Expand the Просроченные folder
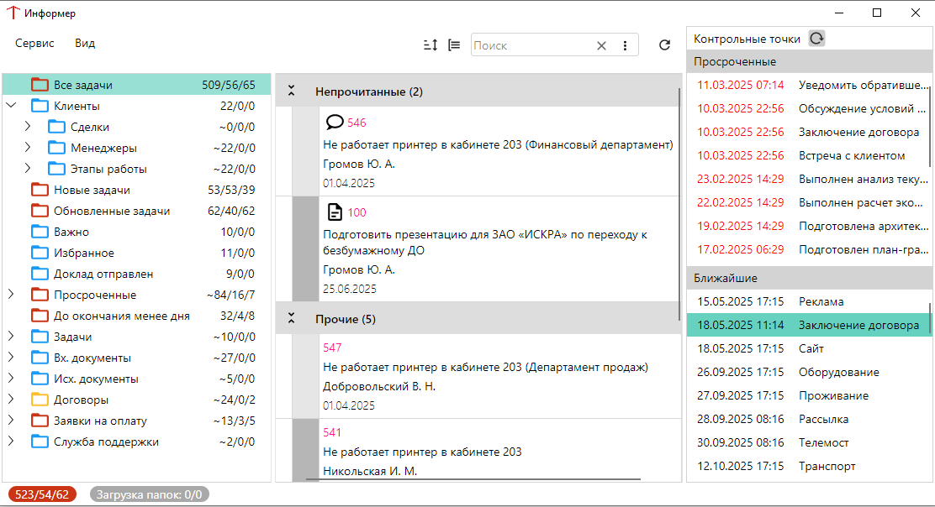The width and height of the screenshot is (935, 507). point(10,294)
